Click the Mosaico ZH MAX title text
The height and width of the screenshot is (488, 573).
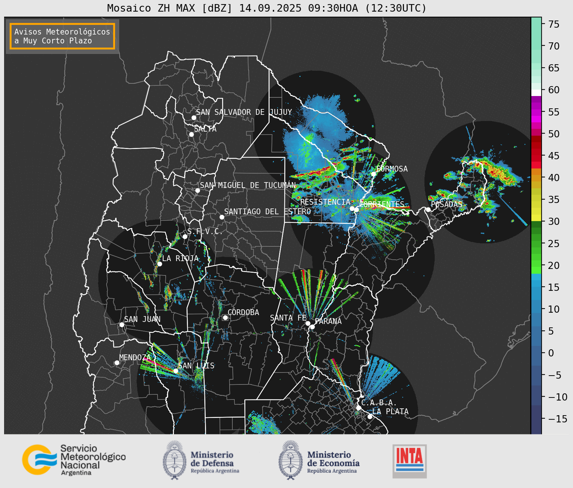(x=267, y=8)
